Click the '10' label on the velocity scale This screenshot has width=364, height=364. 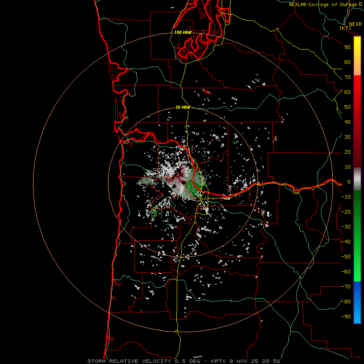tap(347, 167)
